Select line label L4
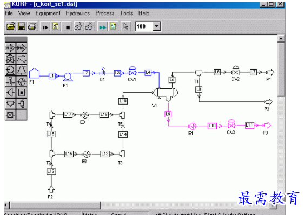Viewport: 304px width, 215px height. click(x=148, y=72)
